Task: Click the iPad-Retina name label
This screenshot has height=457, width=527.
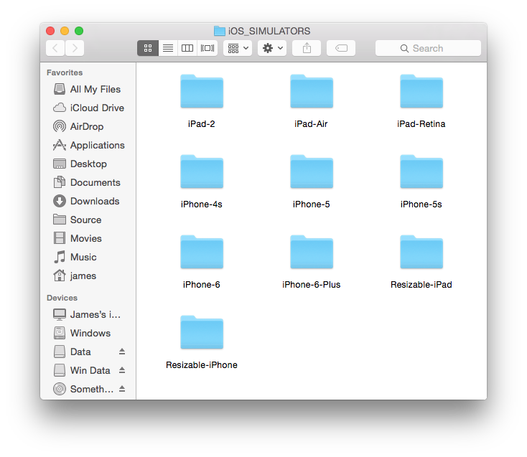Action: (x=421, y=124)
